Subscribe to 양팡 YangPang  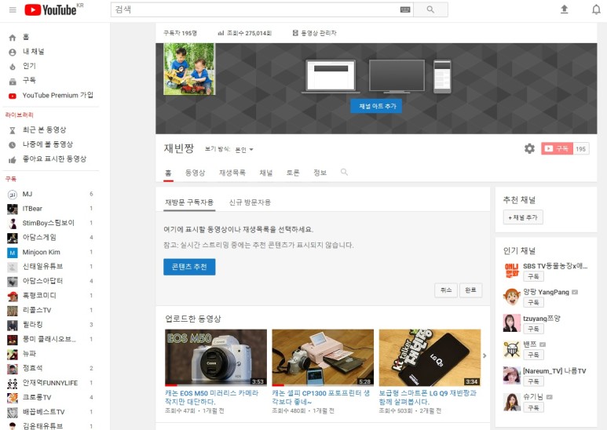(533, 302)
